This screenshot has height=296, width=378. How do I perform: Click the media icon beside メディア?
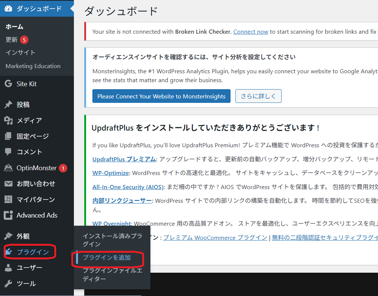tap(8, 121)
